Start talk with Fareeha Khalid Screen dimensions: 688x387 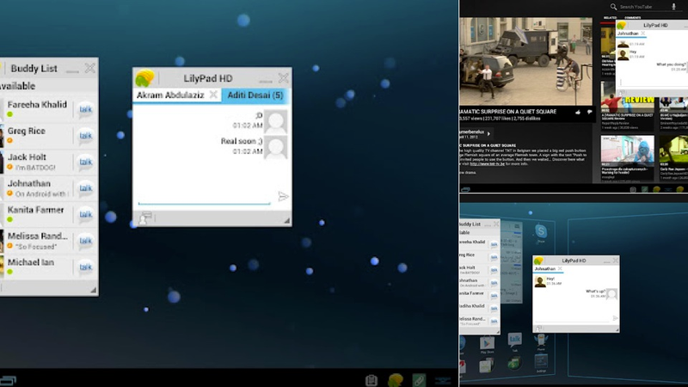pyautogui.click(x=85, y=109)
